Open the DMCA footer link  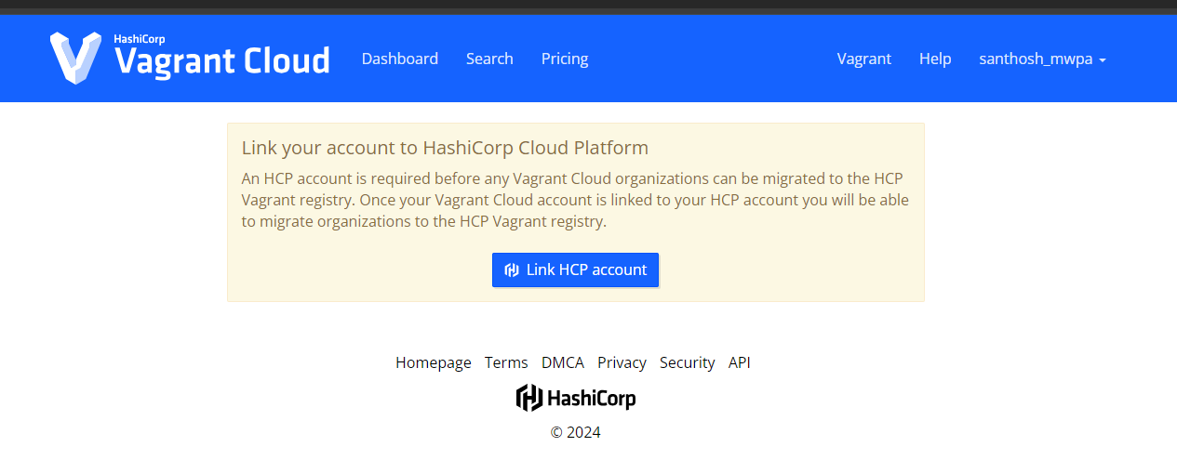[563, 362]
